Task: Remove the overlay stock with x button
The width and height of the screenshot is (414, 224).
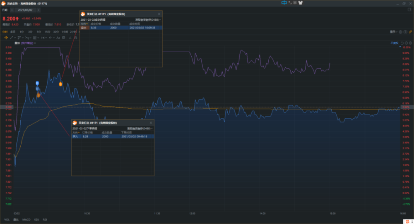Action: pyautogui.click(x=35, y=43)
